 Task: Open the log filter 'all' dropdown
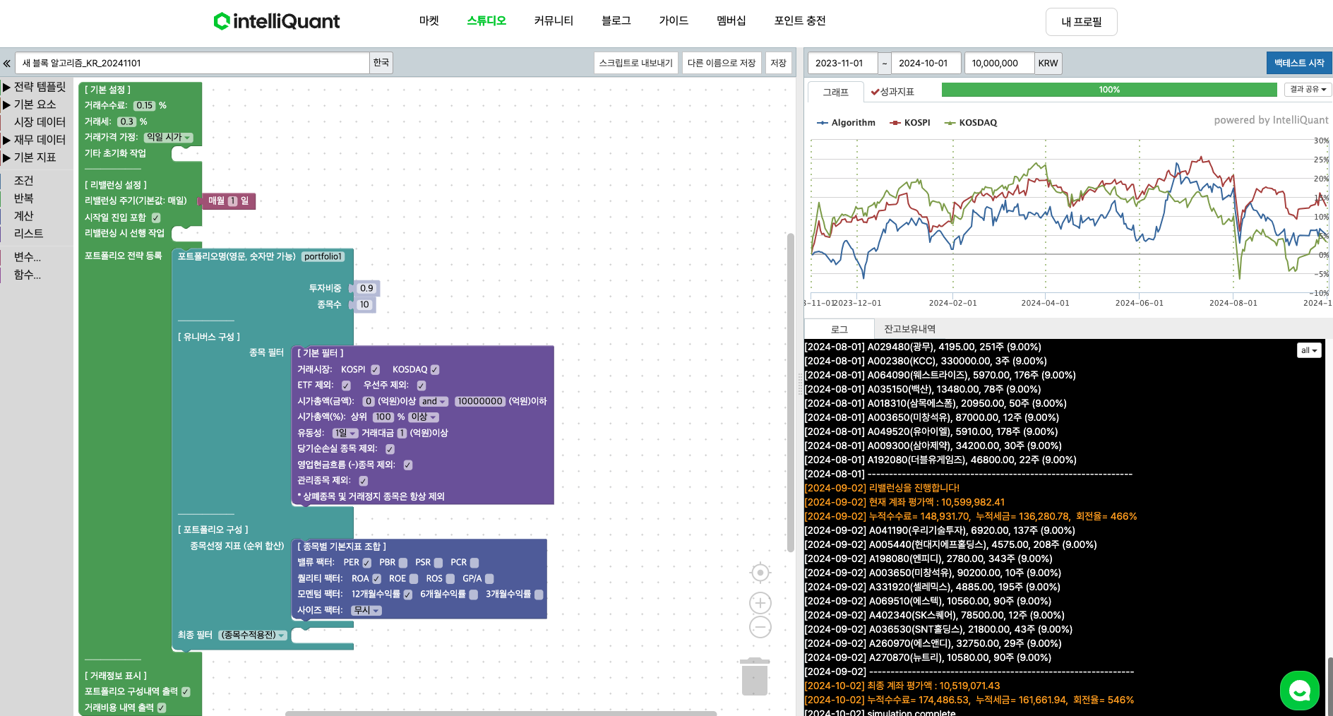pos(1308,350)
